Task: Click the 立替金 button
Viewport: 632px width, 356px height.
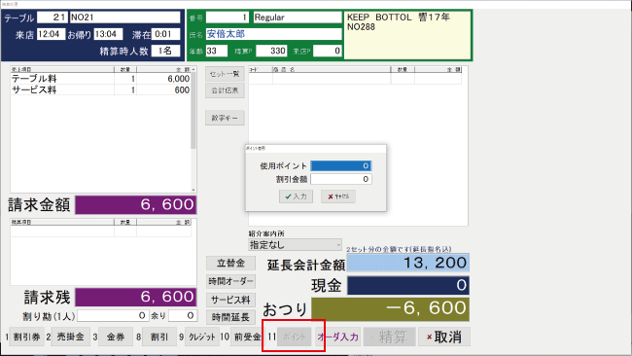Action: [x=231, y=263]
